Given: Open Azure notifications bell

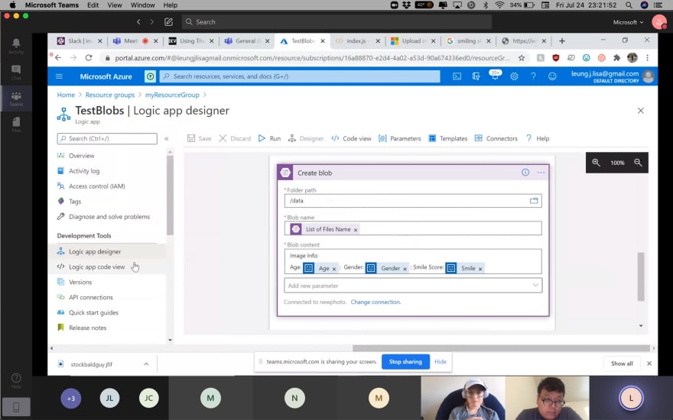Looking at the screenshot, I should tap(495, 76).
